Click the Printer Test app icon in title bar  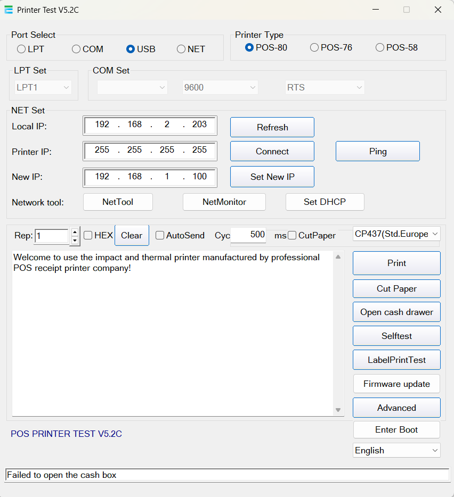coord(9,10)
